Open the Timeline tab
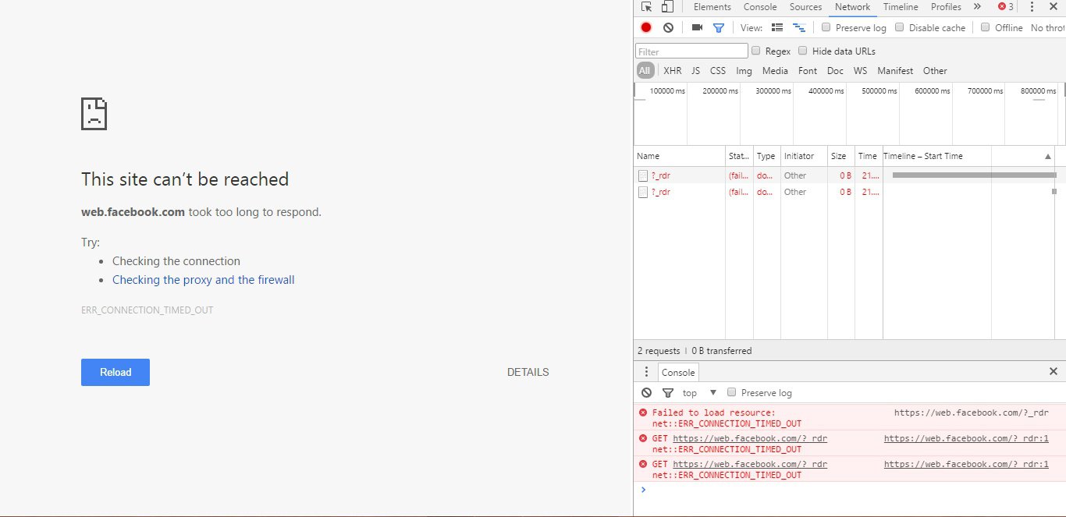Screen dimensions: 1066x517 pyautogui.click(x=901, y=7)
